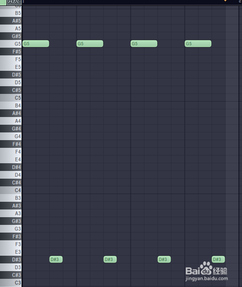Image resolution: width=242 pixels, height=287 pixels.
Task: Play the F#4 black key
Action: click(x=11, y=144)
